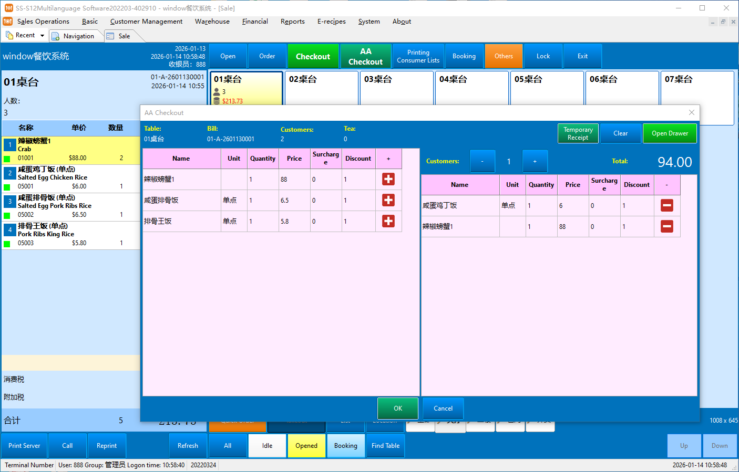Open the Warehouse menu

212,22
